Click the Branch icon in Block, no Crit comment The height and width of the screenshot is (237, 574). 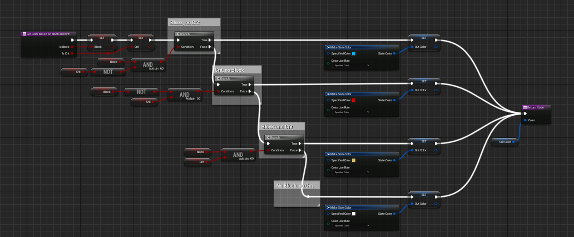click(178, 34)
